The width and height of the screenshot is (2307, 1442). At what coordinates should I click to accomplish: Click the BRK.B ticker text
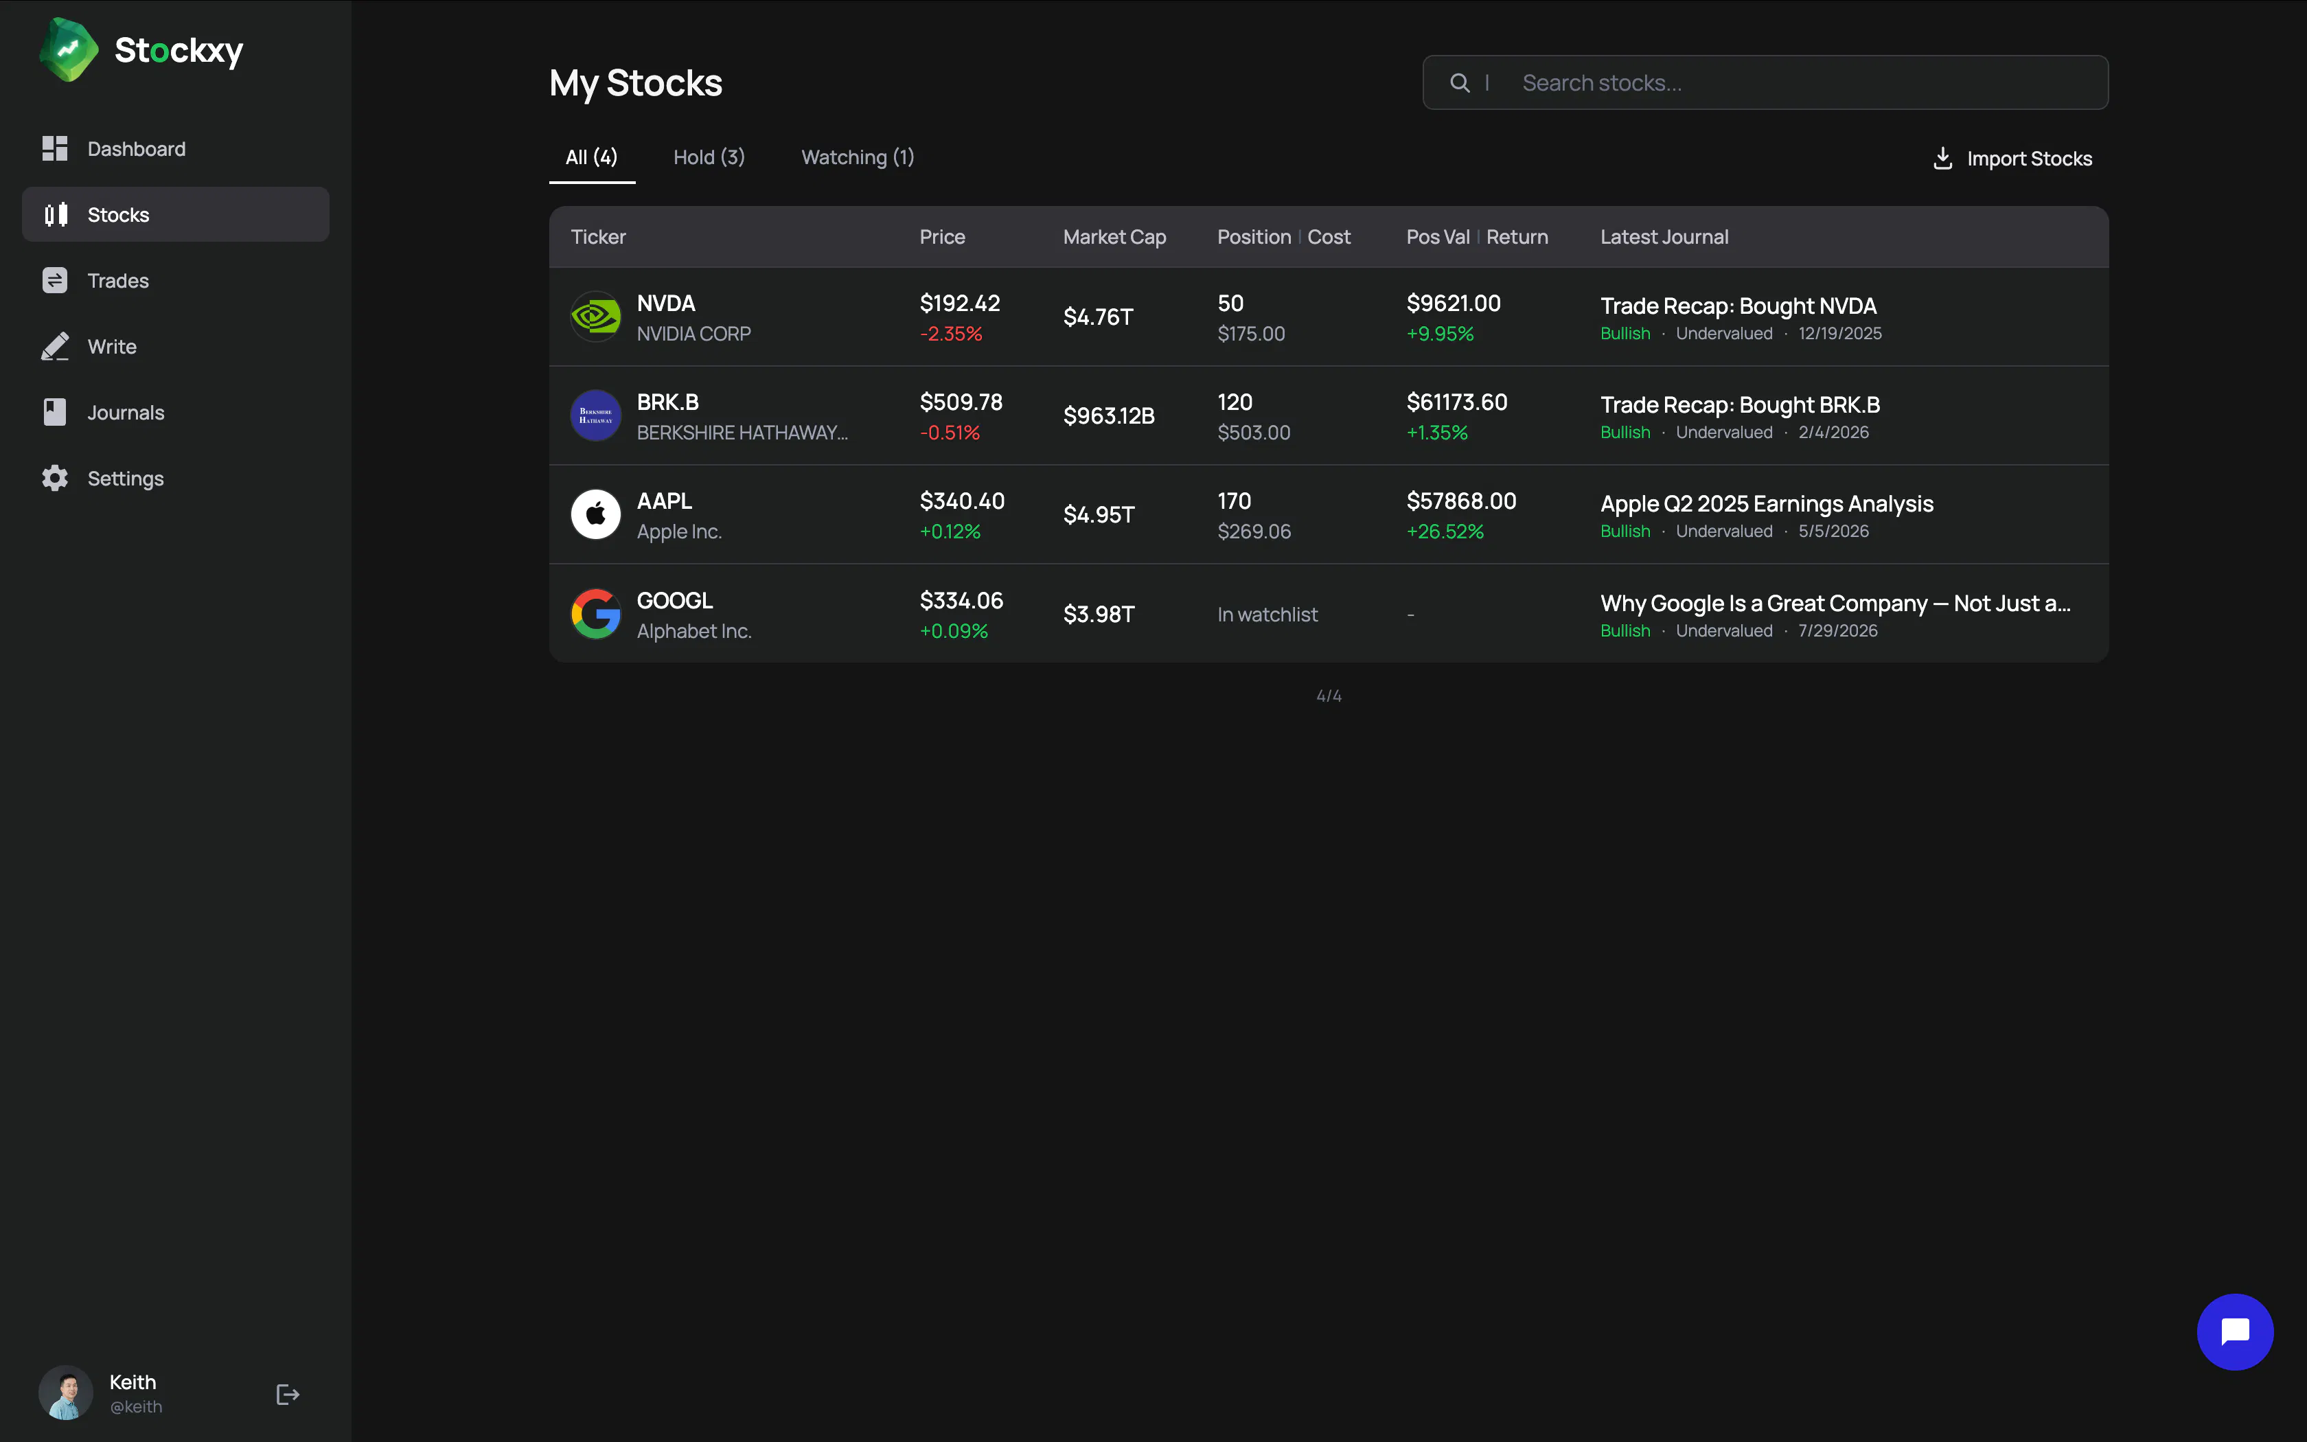tap(667, 402)
